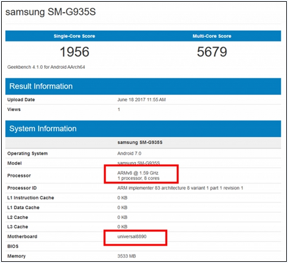Image resolution: width=288 pixels, height=263 pixels.
Task: Click the 0 KB value for L2 Cache
Action: tap(122, 217)
